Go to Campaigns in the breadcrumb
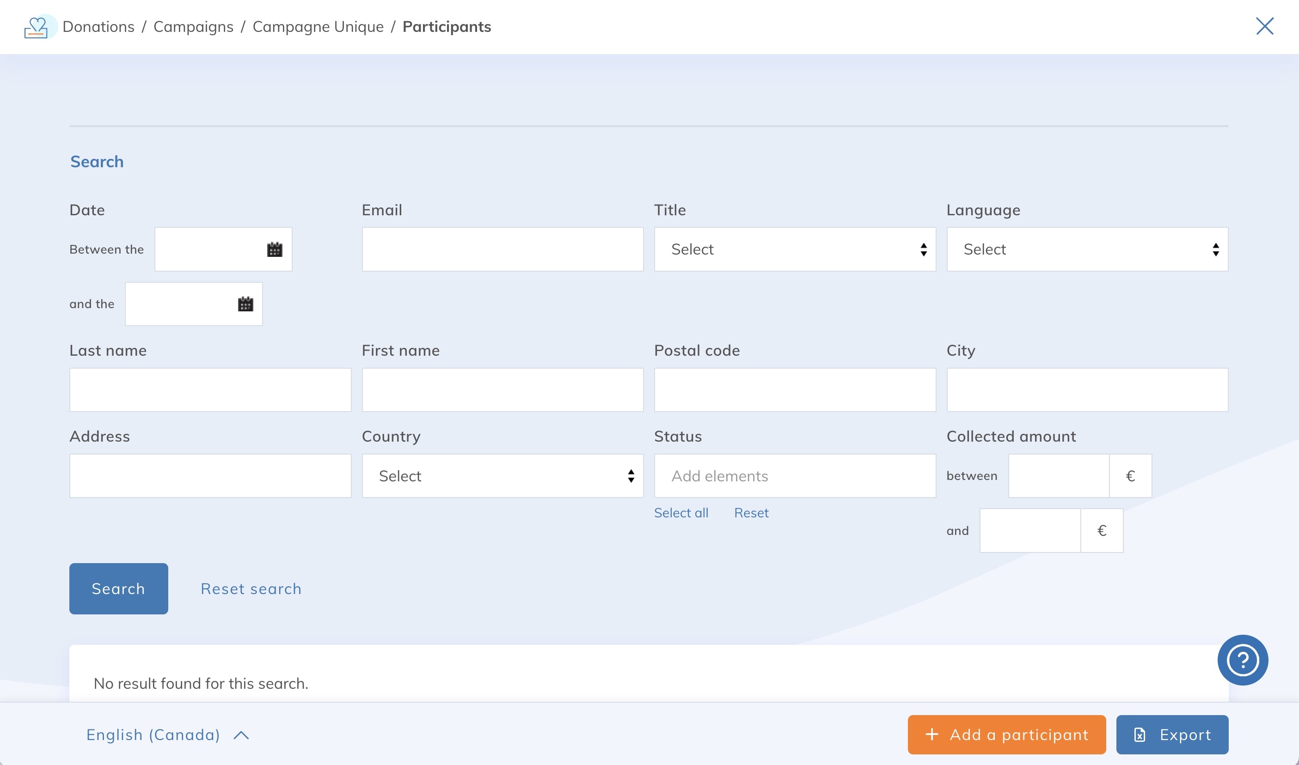This screenshot has height=765, width=1299. [x=193, y=27]
